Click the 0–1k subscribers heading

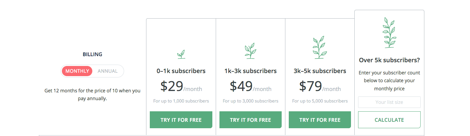click(x=181, y=71)
